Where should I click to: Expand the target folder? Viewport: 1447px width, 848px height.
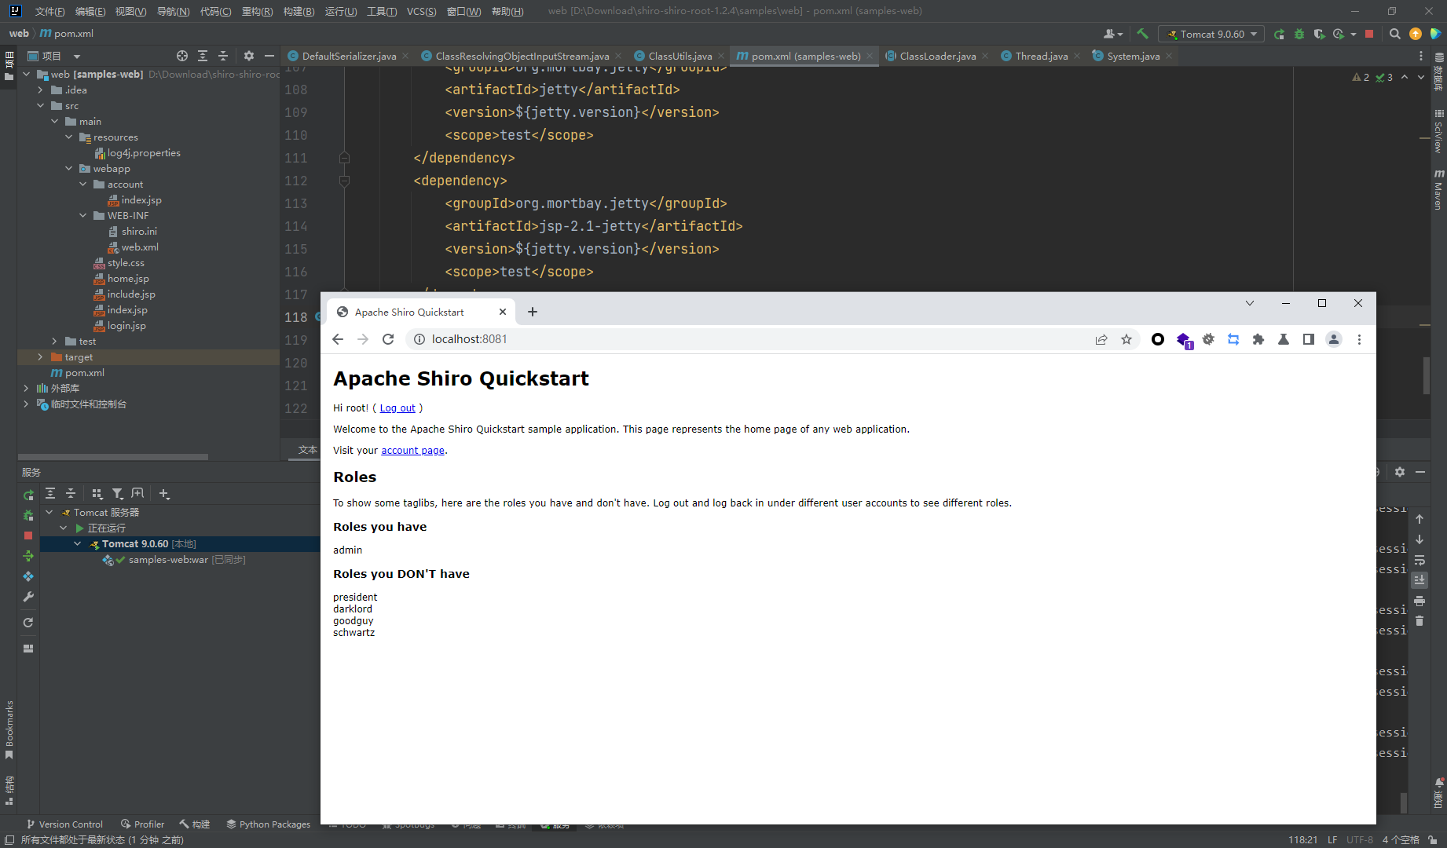[x=40, y=357]
